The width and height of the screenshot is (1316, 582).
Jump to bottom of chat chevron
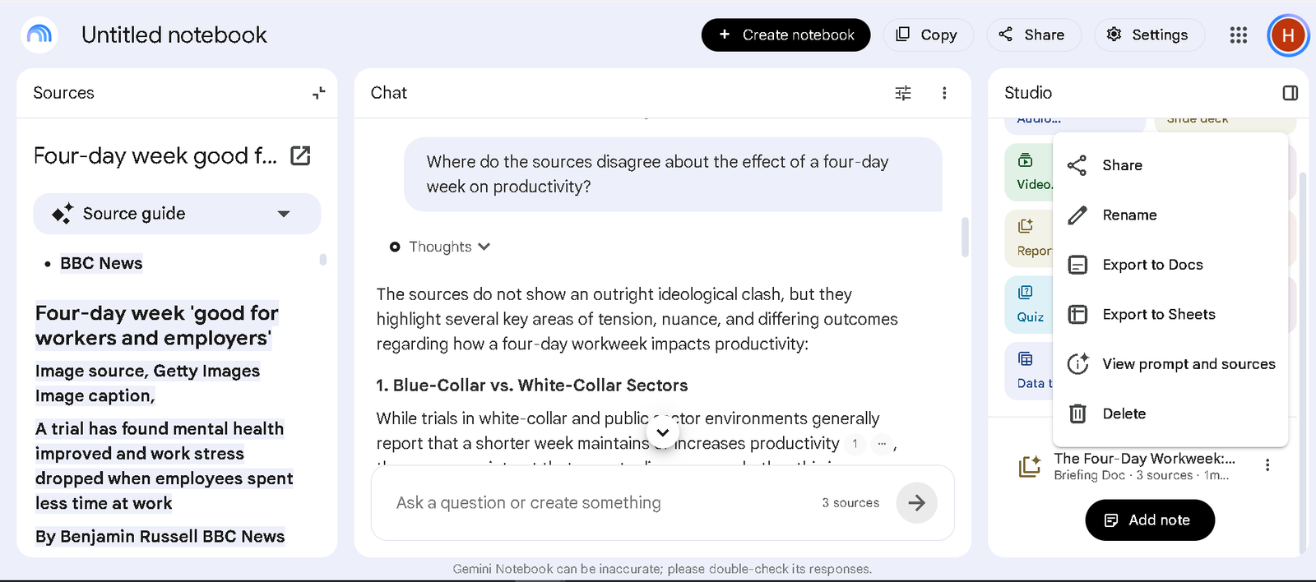click(663, 432)
